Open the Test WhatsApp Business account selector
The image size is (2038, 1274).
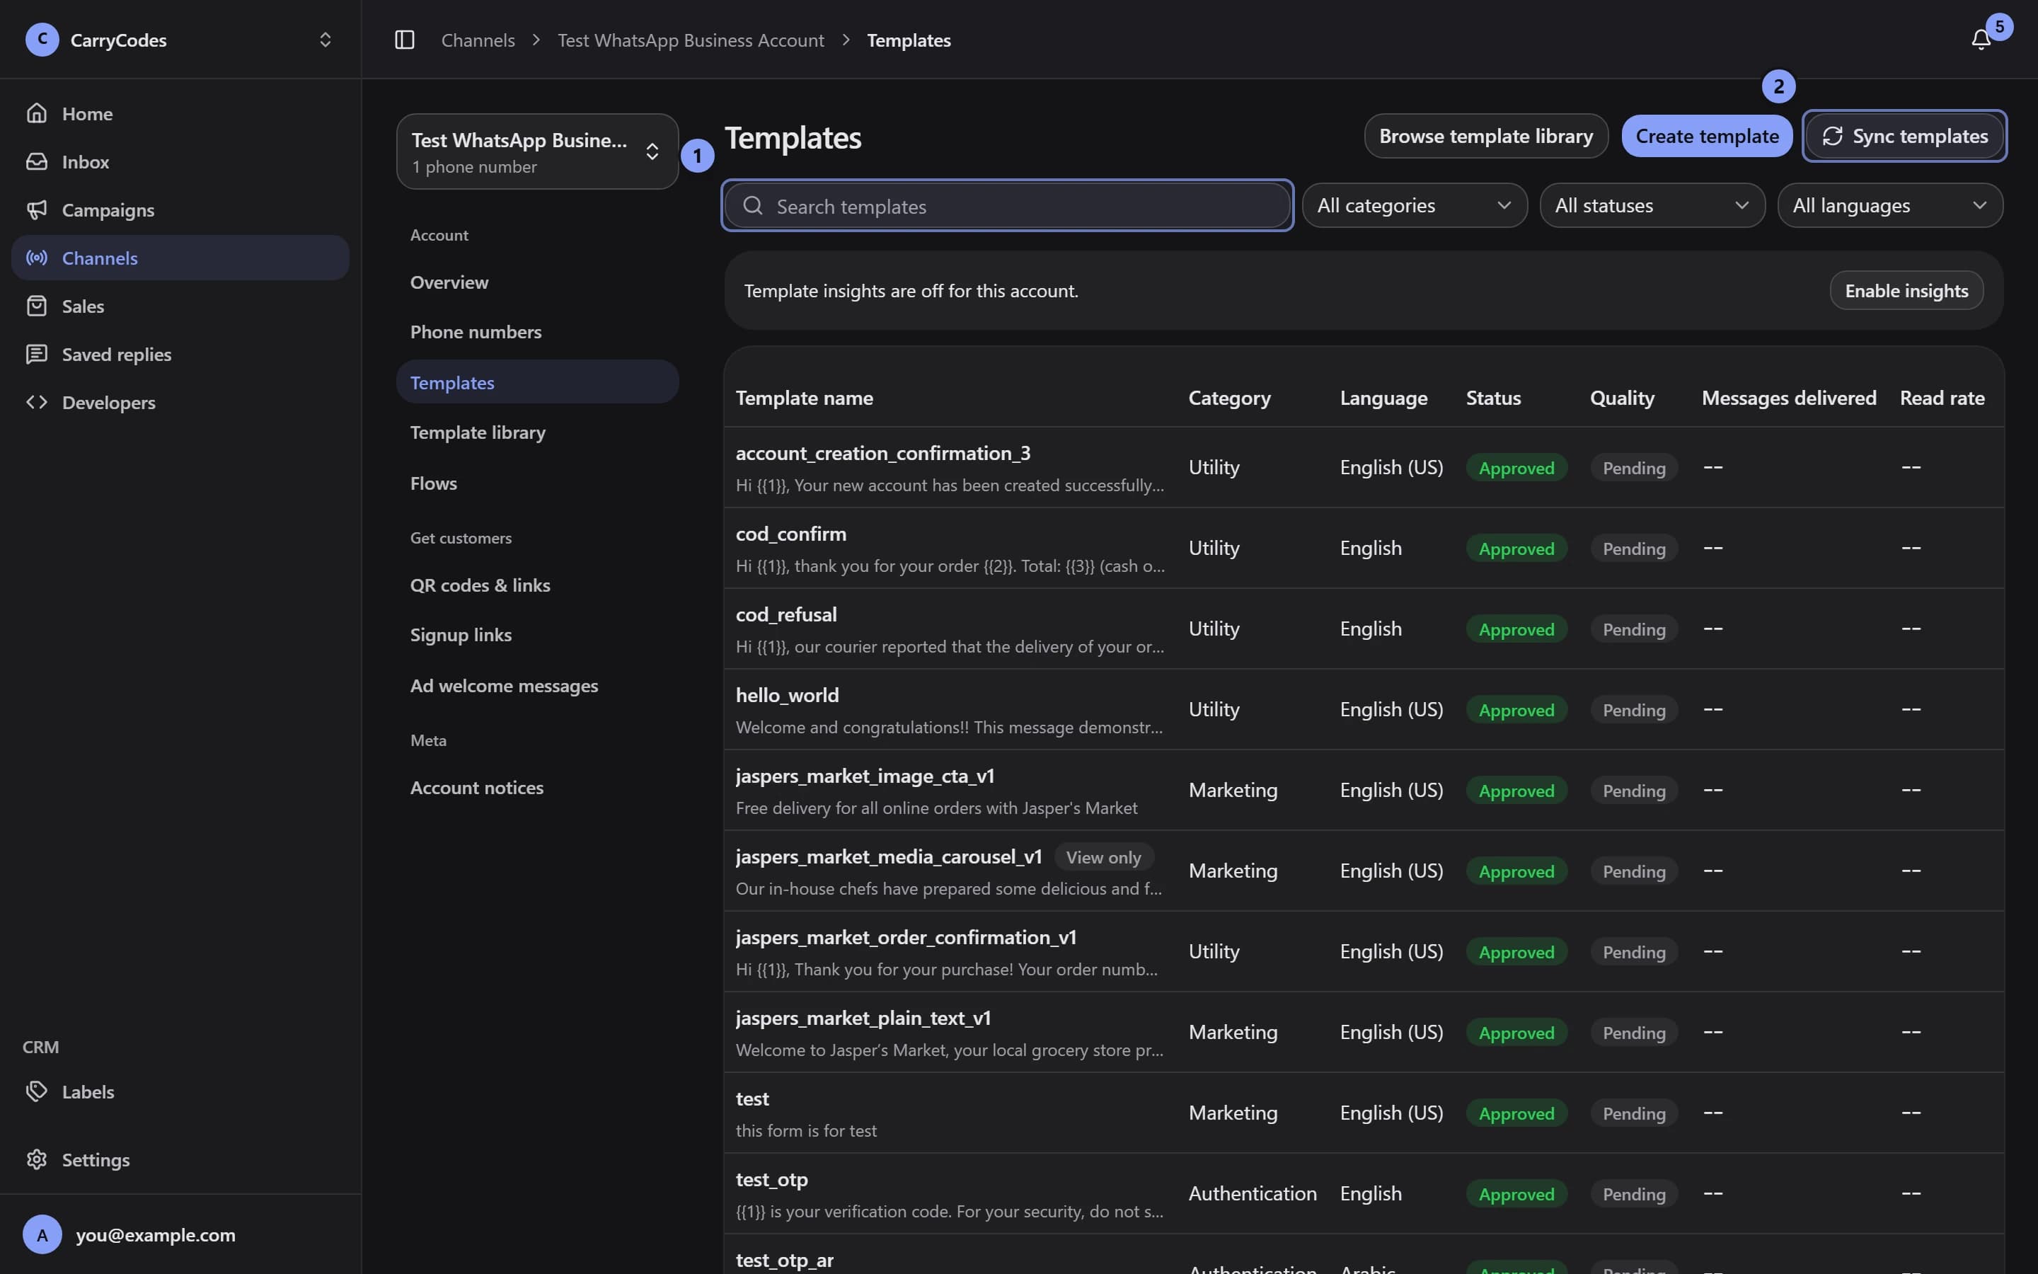537,151
